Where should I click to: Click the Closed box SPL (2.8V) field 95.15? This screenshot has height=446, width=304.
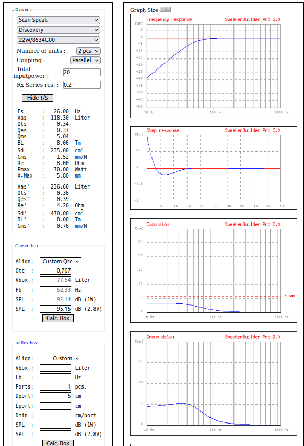pyautogui.click(x=55, y=309)
